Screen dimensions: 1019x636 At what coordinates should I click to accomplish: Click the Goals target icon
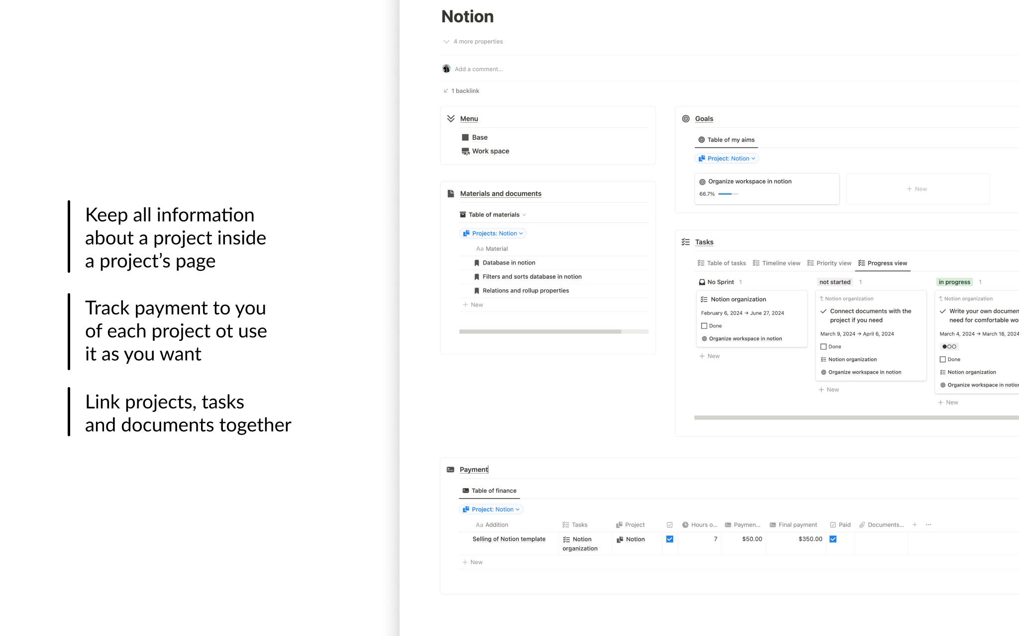686,119
